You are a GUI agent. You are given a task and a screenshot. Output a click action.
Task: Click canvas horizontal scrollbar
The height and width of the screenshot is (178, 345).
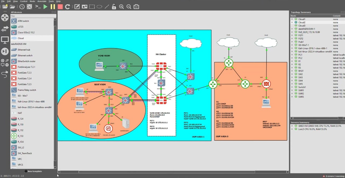[x=167, y=172]
